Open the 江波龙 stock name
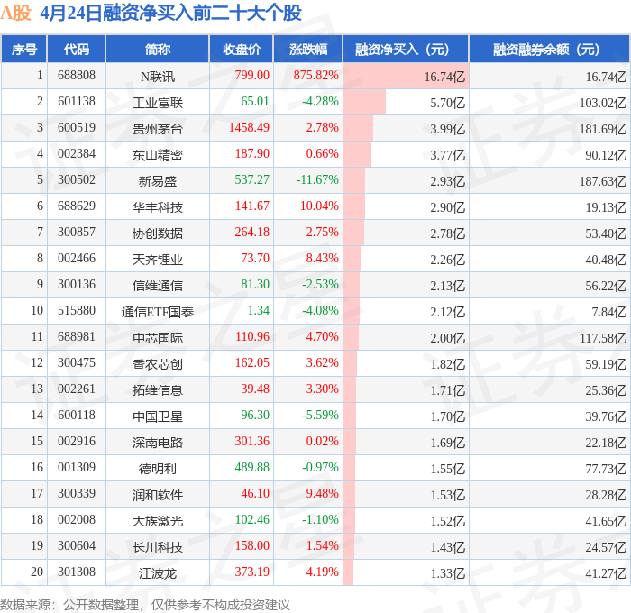Viewport: 631px width, 613px height. (x=158, y=572)
